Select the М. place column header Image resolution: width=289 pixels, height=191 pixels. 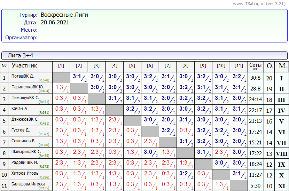coord(282,66)
